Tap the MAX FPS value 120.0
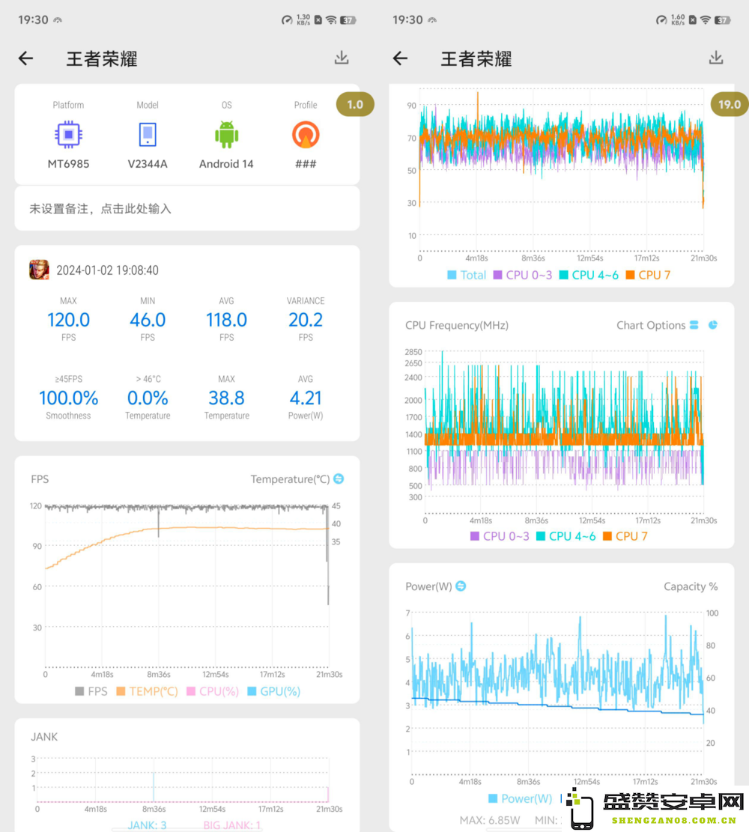The width and height of the screenshot is (749, 832). coord(68,320)
